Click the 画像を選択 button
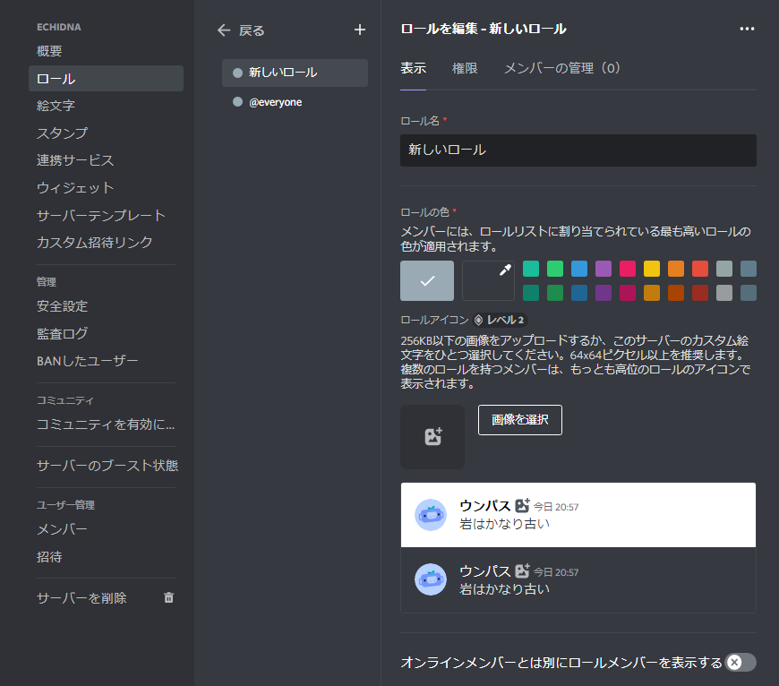Image resolution: width=779 pixels, height=686 pixels. click(519, 420)
